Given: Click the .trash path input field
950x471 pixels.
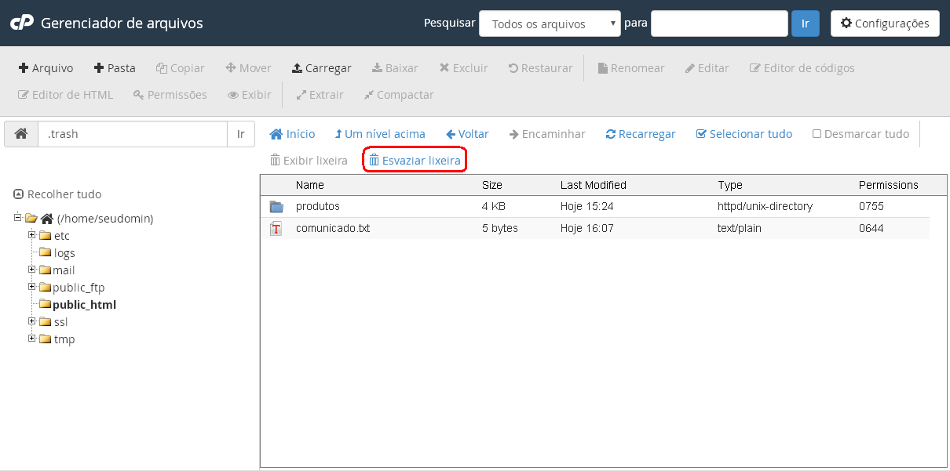Looking at the screenshot, I should tap(133, 134).
